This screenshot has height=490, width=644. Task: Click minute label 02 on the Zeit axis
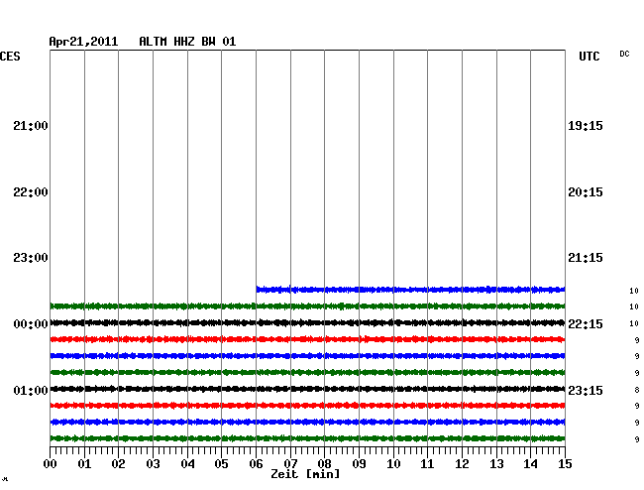coord(118,464)
